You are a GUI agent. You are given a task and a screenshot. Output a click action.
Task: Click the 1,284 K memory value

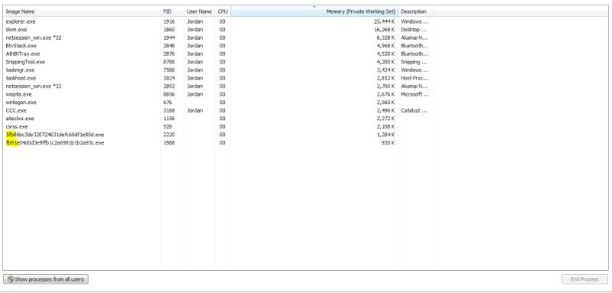tap(386, 135)
